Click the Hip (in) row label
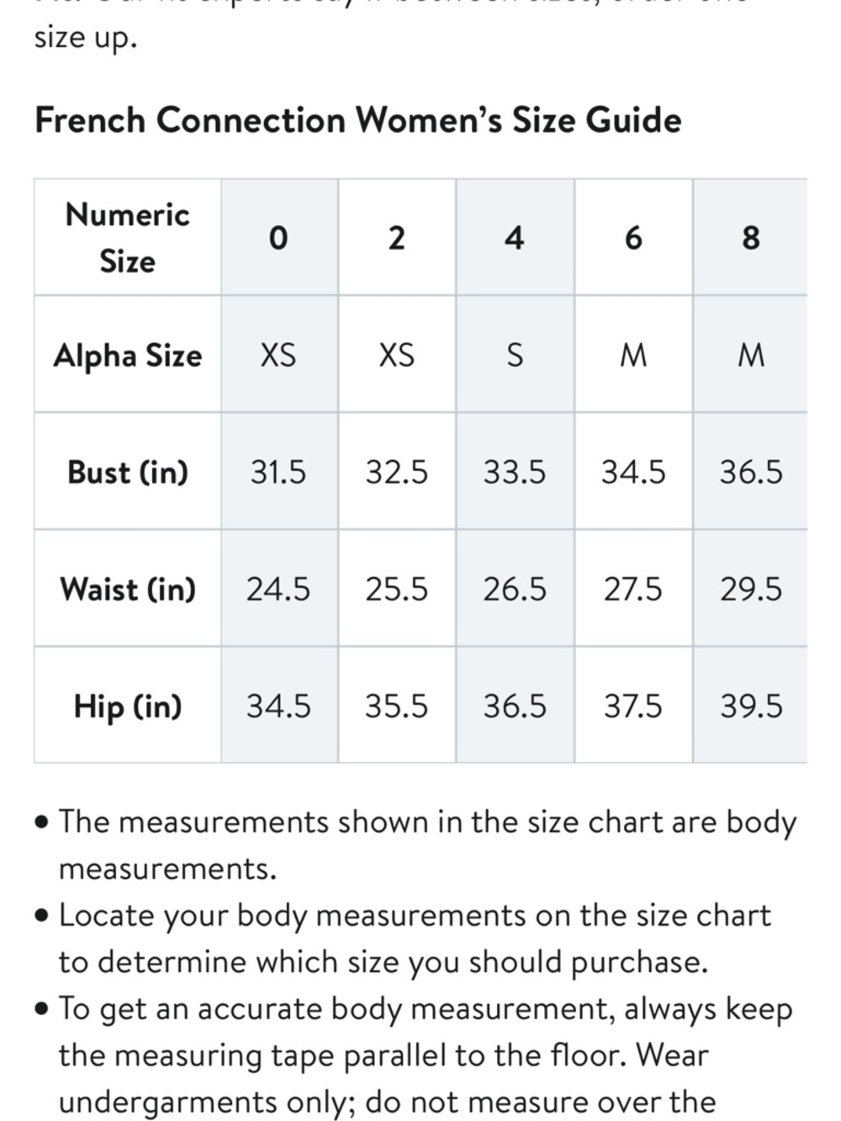Screen dimensions: 841x1121 pos(128,705)
